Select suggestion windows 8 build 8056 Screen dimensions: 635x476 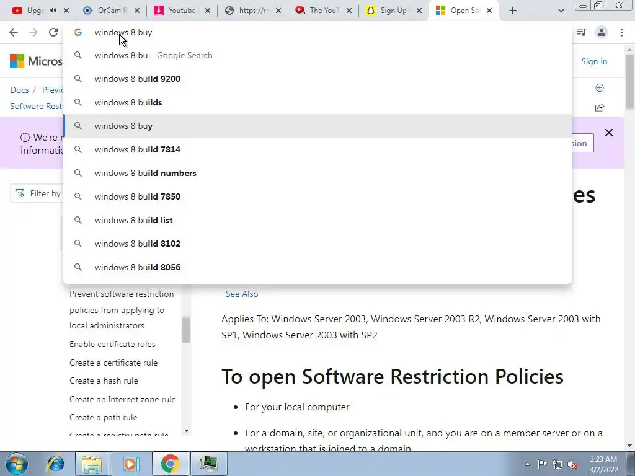[317, 267]
